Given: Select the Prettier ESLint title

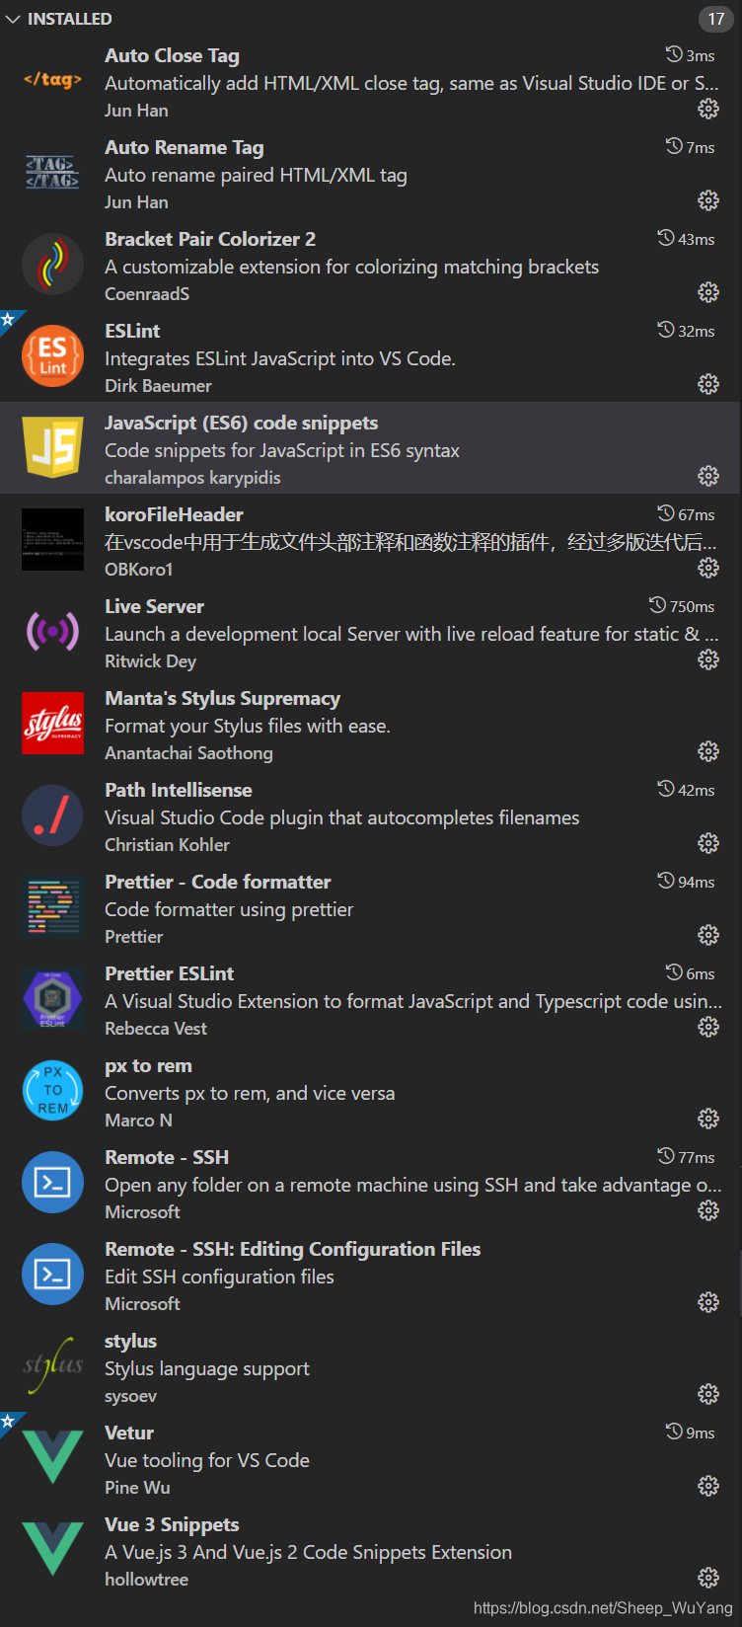Looking at the screenshot, I should pyautogui.click(x=170, y=973).
